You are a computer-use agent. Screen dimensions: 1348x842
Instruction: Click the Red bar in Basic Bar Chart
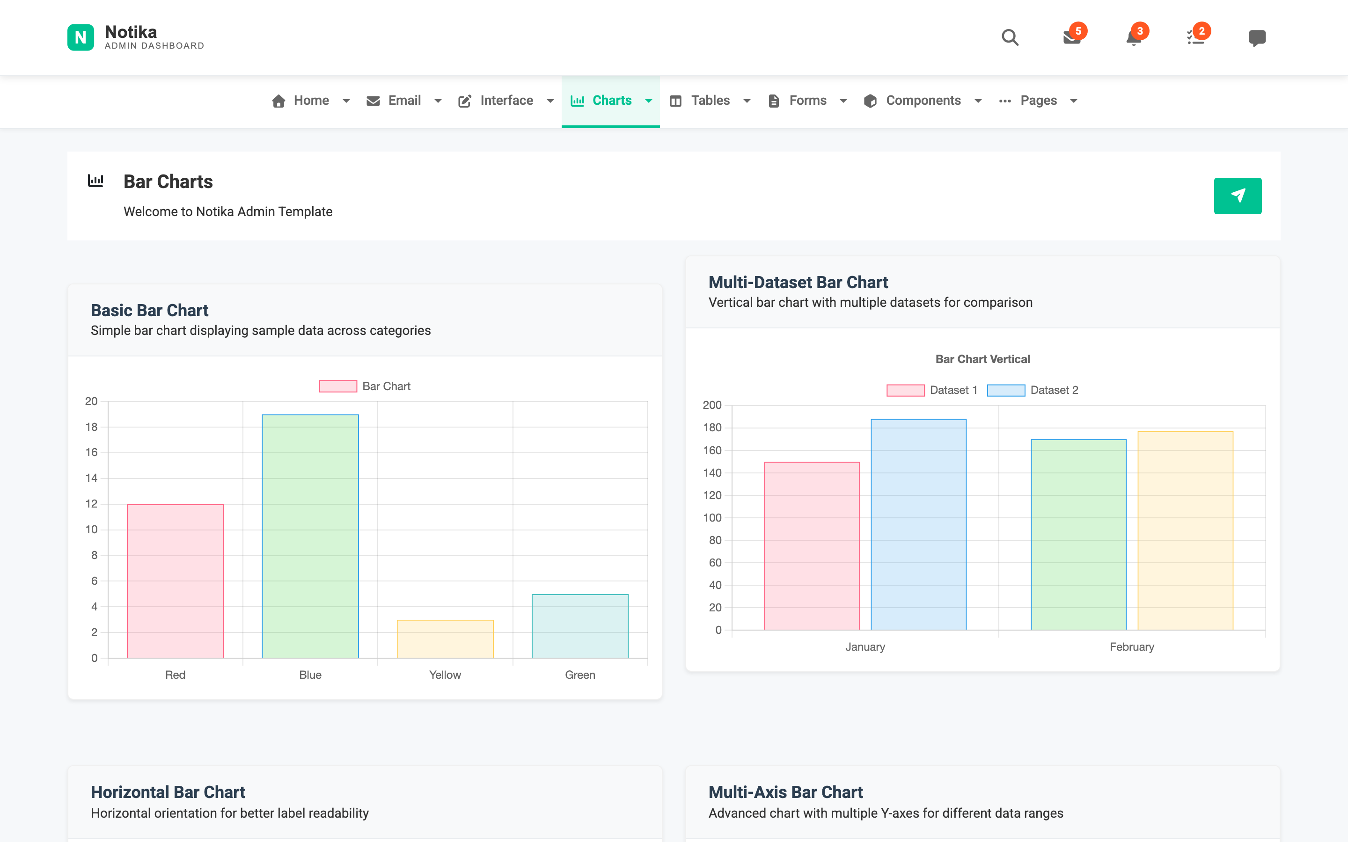click(x=176, y=581)
